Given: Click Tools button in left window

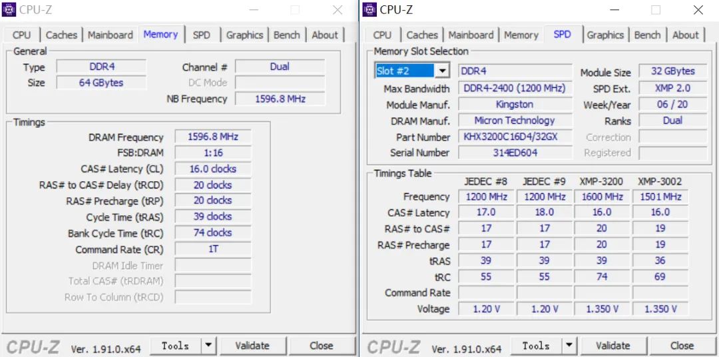Looking at the screenshot, I should click(x=175, y=346).
